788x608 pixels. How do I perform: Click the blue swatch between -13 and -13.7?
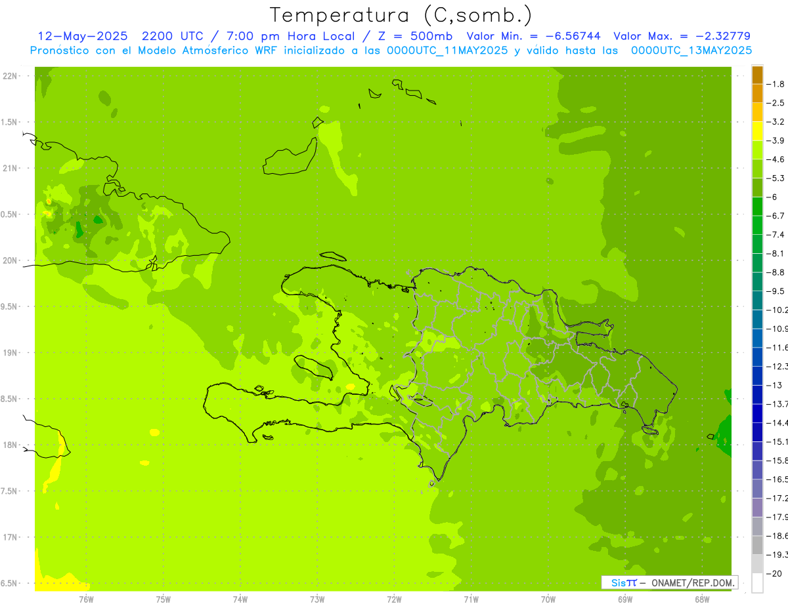point(757,395)
